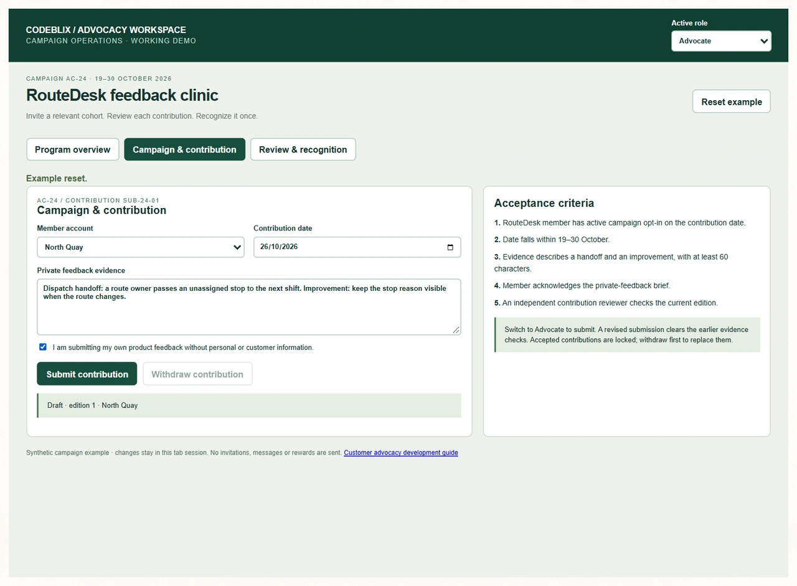Switch to the Program overview tab

click(x=73, y=149)
